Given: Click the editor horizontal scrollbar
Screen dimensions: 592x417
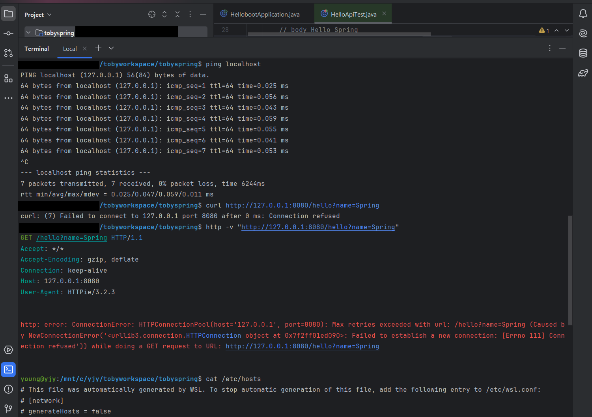Looking at the screenshot, I should click(339, 34).
